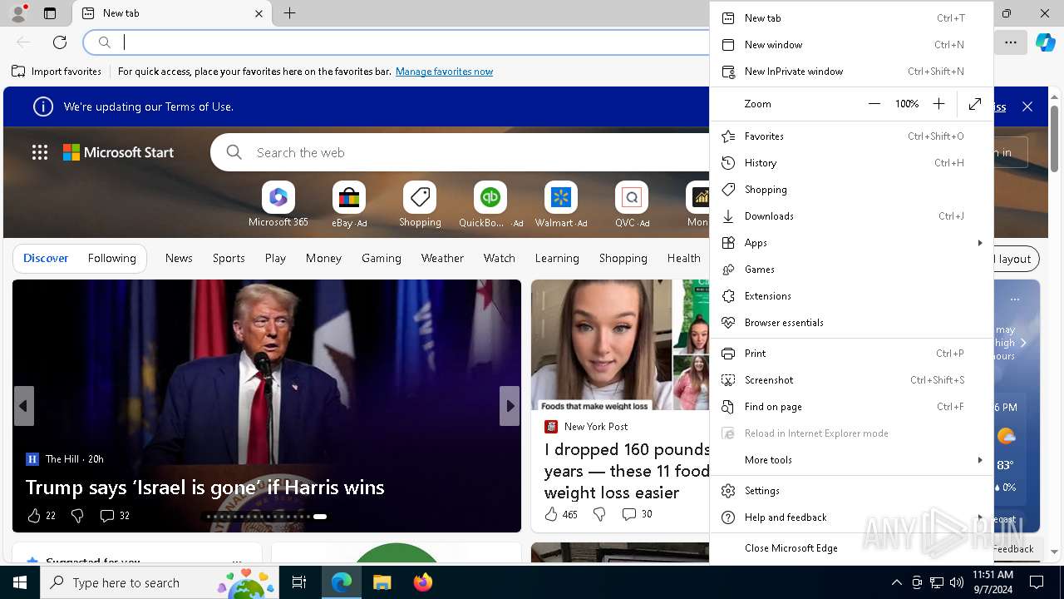
Task: Open the Edge profile icon
Action: (x=17, y=13)
